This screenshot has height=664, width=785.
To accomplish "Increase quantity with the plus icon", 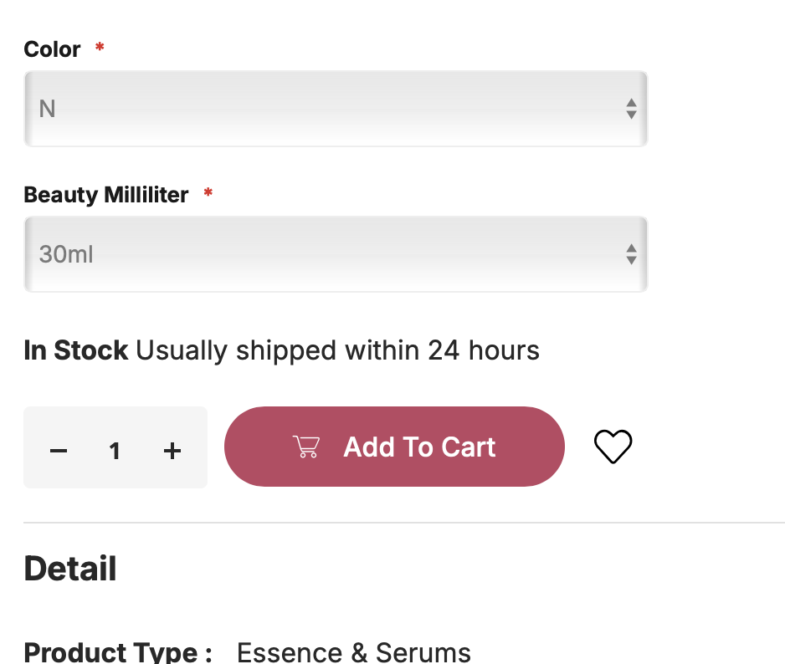I will pos(172,451).
